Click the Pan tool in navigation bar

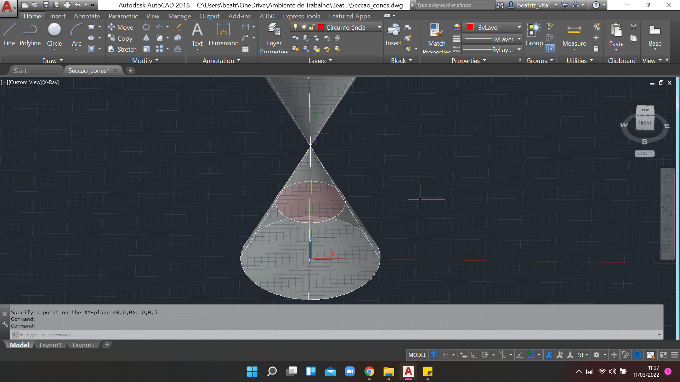[x=668, y=198]
